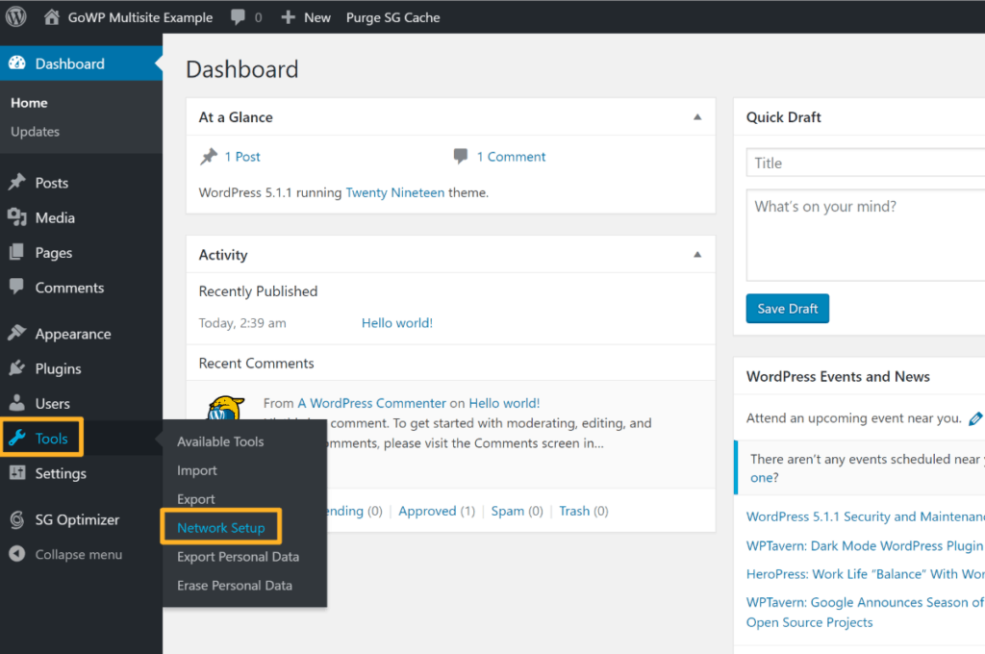Click the Quick Draft Title field
This screenshot has height=654, width=985.
[x=866, y=163]
